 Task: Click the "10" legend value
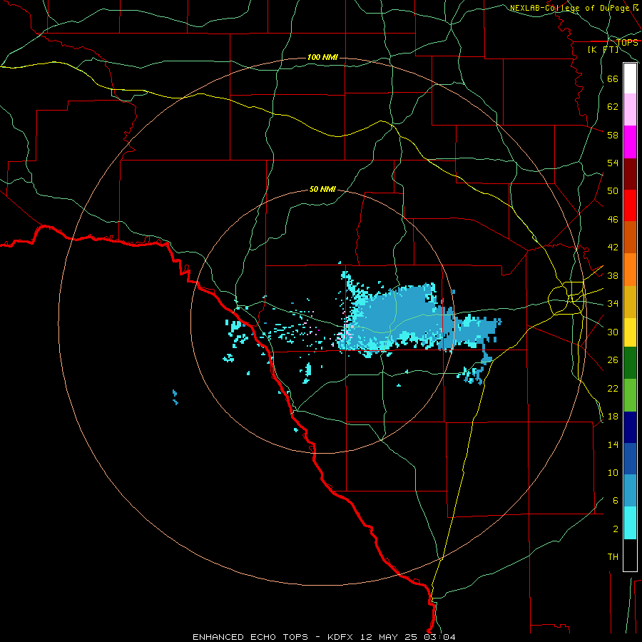pyautogui.click(x=613, y=472)
